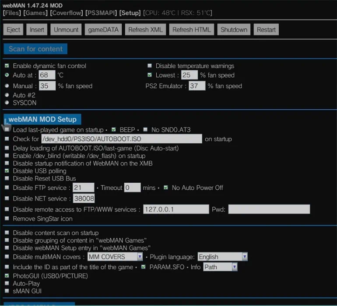Click the Eject button

coord(13,30)
